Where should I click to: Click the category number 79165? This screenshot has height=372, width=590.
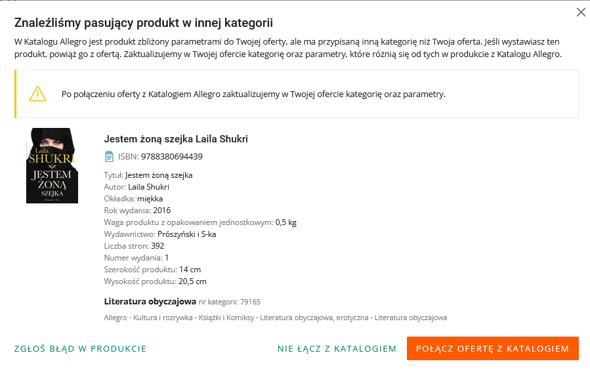tap(249, 302)
